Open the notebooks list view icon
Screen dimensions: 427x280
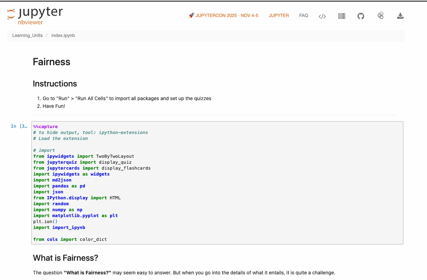tap(342, 16)
